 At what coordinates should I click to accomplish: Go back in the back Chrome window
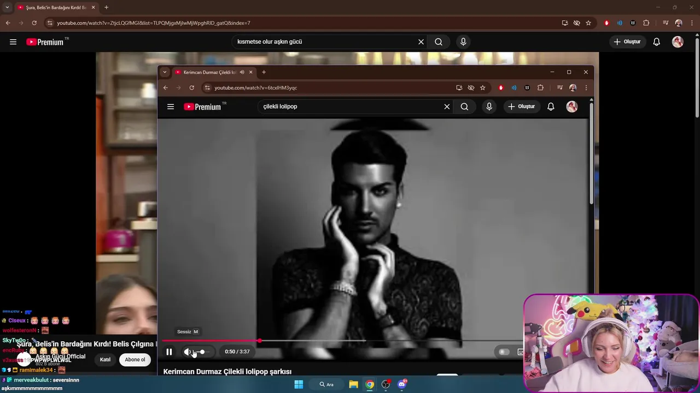pos(8,23)
